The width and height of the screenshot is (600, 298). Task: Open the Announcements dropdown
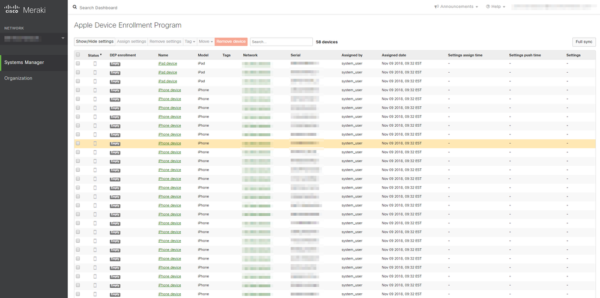pyautogui.click(x=456, y=7)
